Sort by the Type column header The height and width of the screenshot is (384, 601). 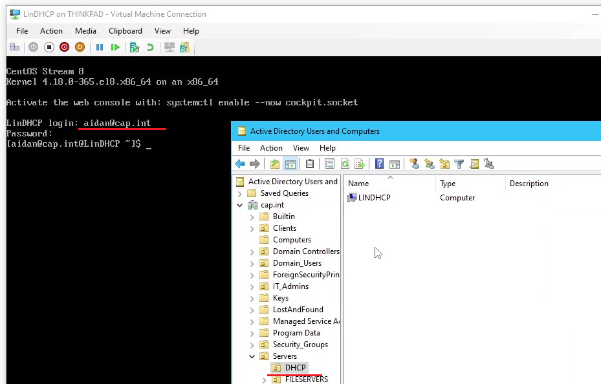click(x=470, y=184)
